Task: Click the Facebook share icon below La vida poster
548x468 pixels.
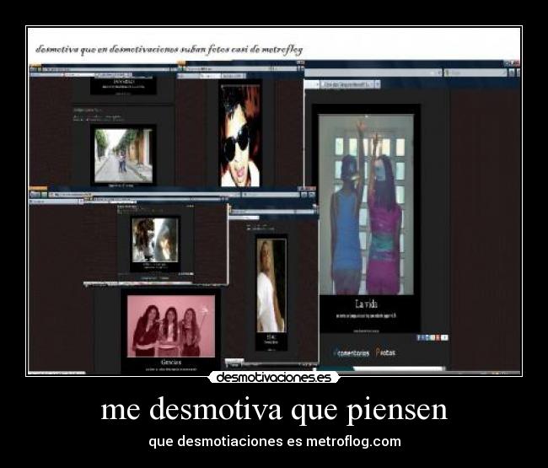Action: coord(419,337)
